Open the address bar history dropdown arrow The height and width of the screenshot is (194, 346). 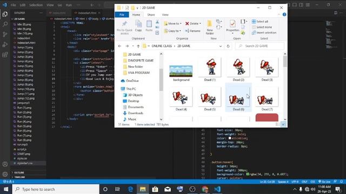(x=221, y=46)
